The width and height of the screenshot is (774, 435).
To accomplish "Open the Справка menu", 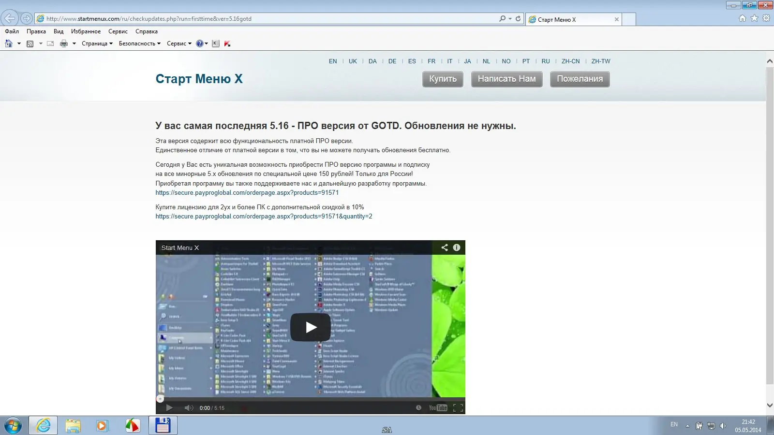I will click(147, 31).
